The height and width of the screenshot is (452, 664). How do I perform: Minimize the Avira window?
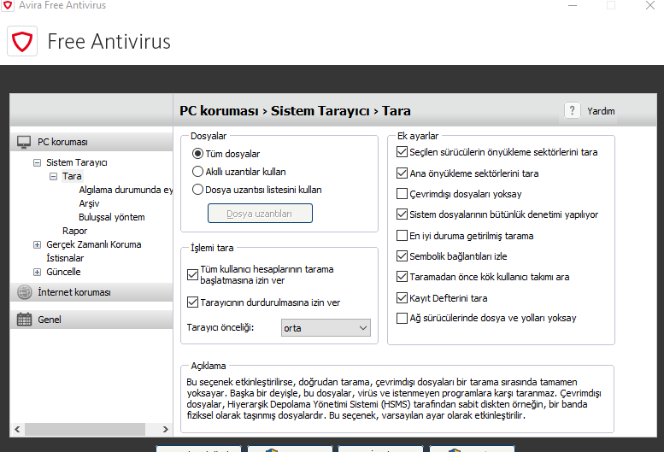click(x=572, y=5)
